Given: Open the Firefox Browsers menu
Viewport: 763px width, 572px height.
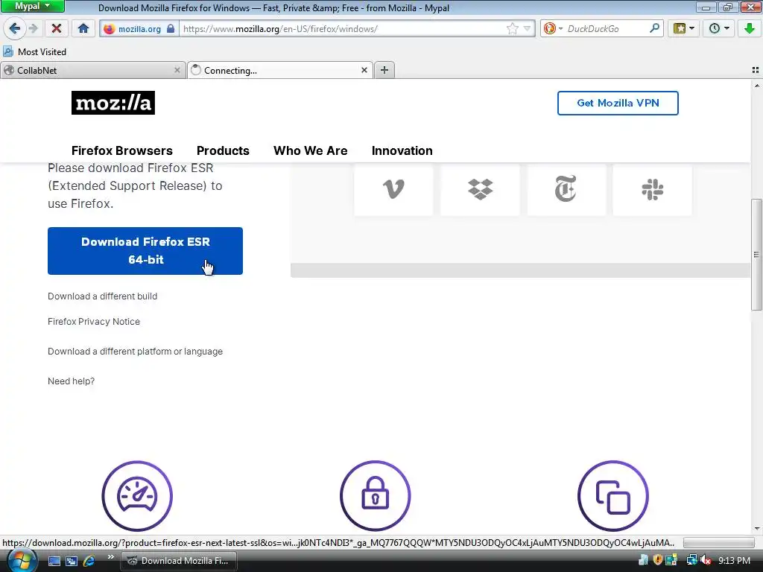Looking at the screenshot, I should 121,150.
